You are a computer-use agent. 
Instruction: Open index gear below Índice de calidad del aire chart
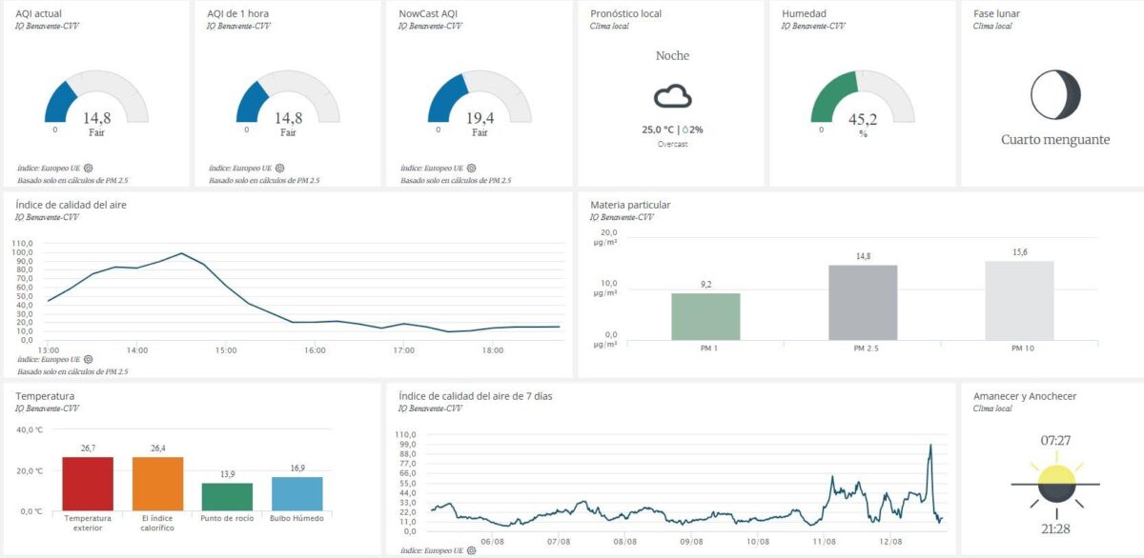88,360
